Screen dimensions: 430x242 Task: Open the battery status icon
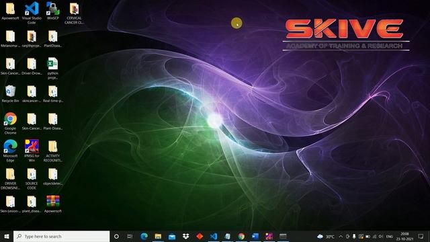(368, 236)
